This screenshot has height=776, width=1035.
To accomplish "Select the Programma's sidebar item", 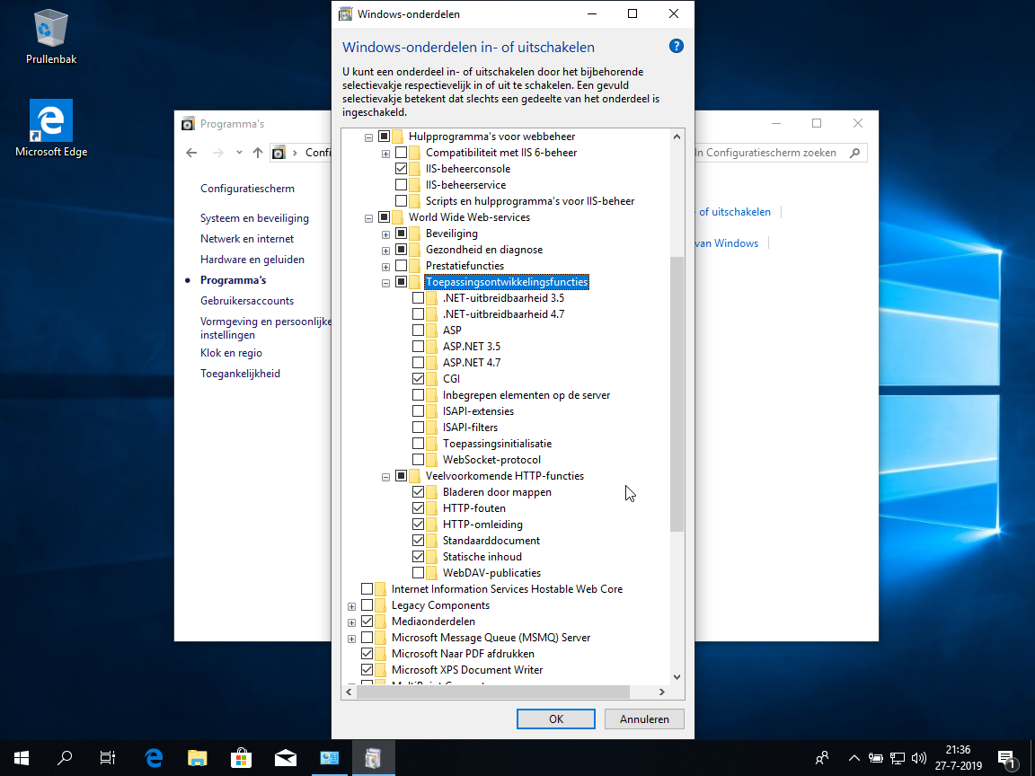I will pos(233,280).
